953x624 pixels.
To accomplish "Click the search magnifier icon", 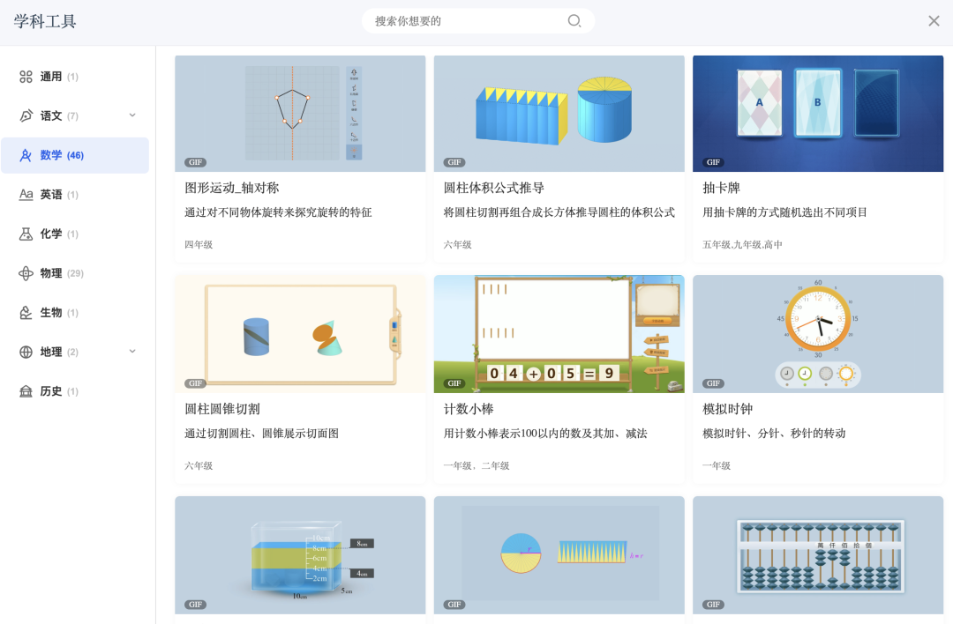I will pos(574,20).
